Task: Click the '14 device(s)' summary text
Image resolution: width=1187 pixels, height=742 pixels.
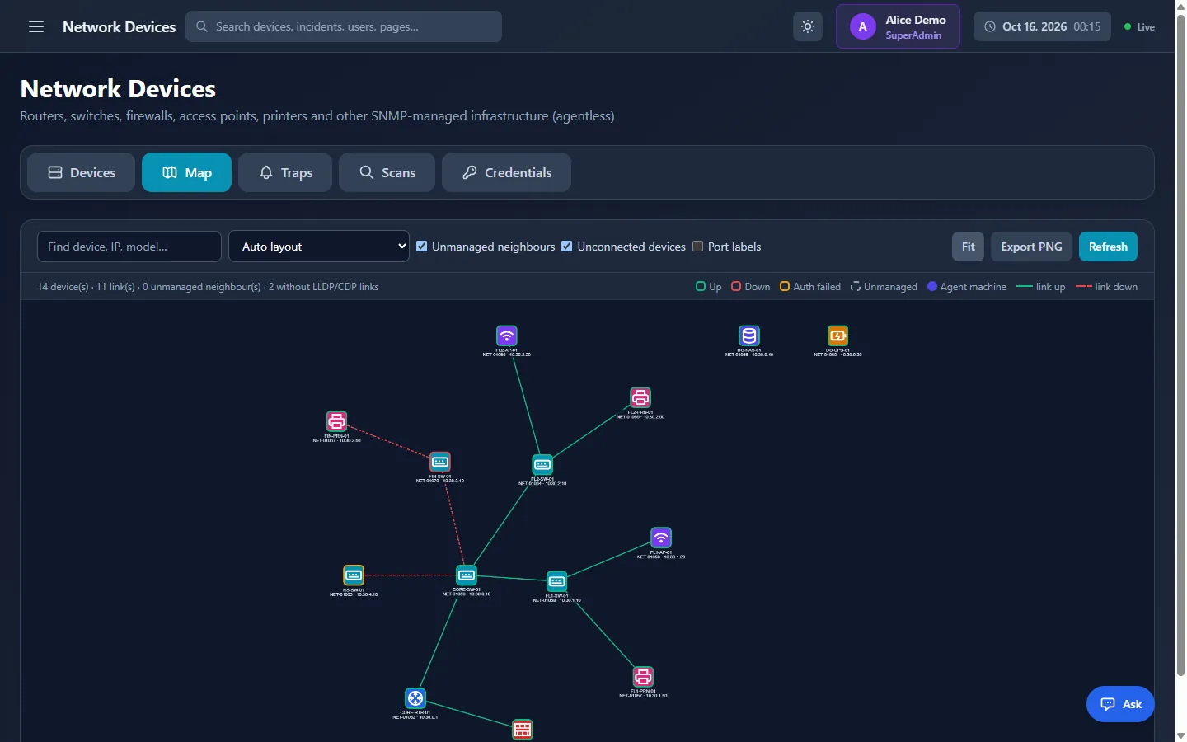Action: point(63,287)
